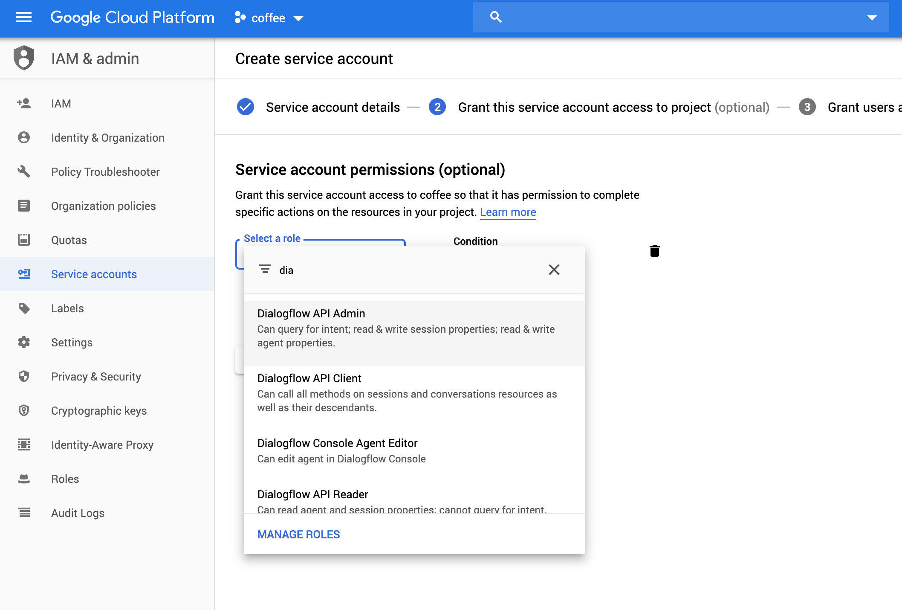Click the Privacy & Security shield icon

tap(24, 376)
